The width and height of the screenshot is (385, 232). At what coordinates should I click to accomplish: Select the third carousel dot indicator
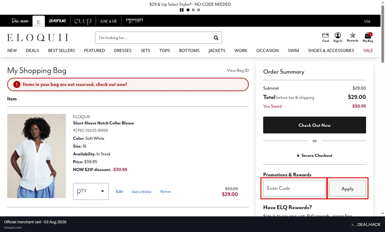tap(199, 10)
